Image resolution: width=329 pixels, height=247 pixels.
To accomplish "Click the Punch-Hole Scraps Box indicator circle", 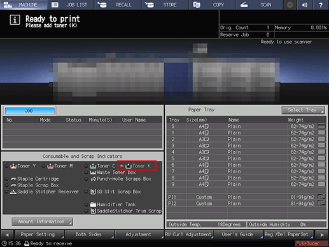I will coord(87,179).
